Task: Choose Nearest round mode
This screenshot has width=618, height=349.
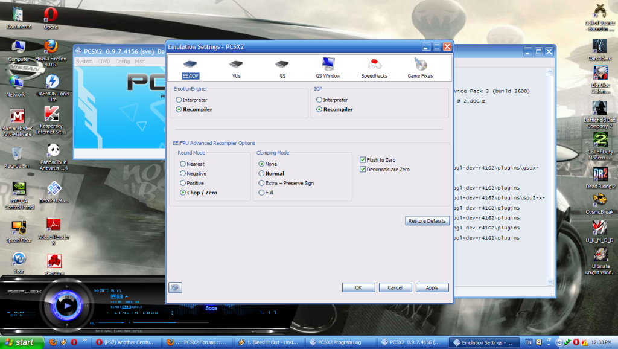Action: [192, 164]
